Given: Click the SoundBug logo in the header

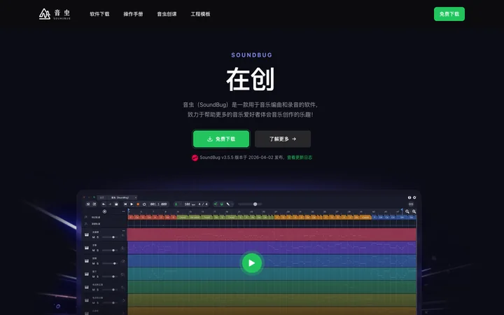Looking at the screenshot, I should (x=55, y=14).
